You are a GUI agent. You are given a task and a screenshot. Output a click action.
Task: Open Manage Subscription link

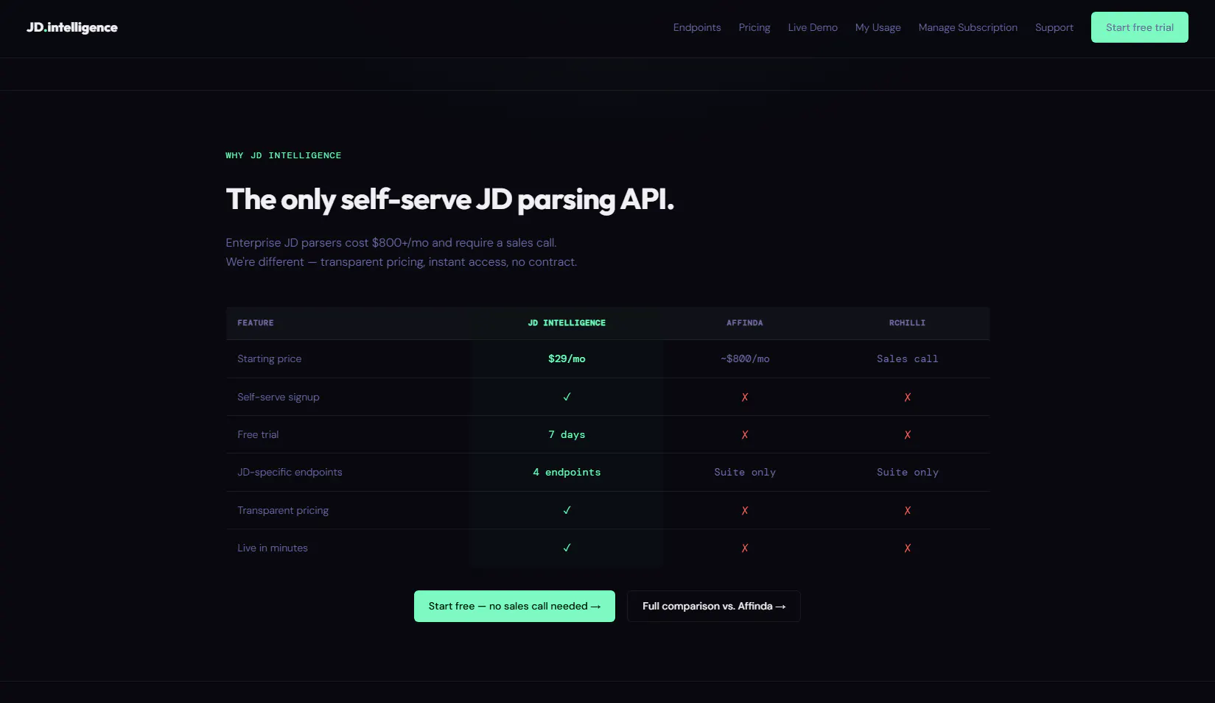(x=968, y=28)
